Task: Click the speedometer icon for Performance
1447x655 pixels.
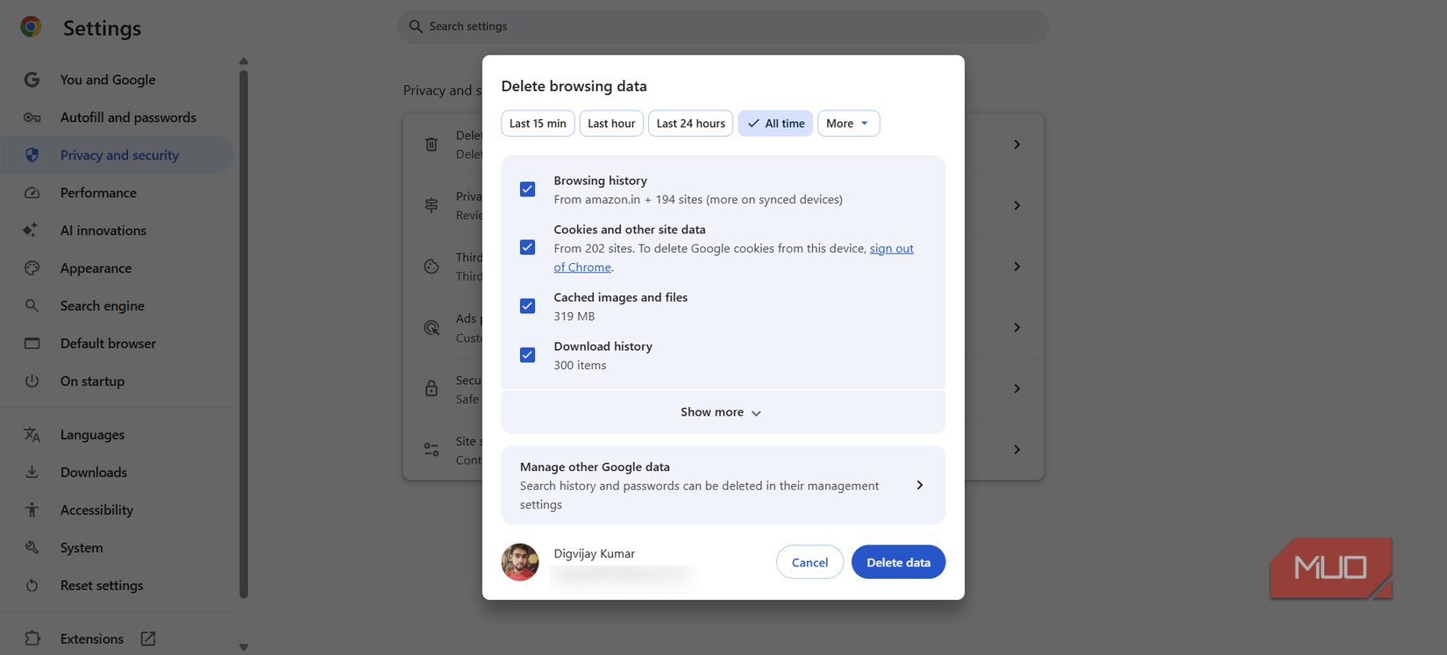Action: click(x=32, y=193)
